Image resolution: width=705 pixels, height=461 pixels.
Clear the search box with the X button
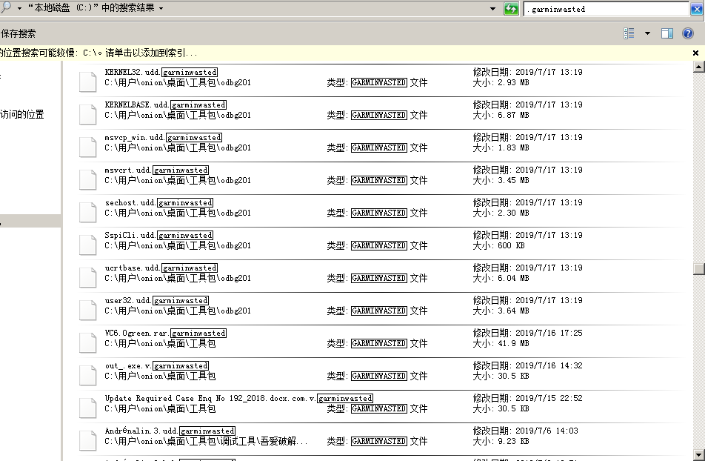coord(696,9)
